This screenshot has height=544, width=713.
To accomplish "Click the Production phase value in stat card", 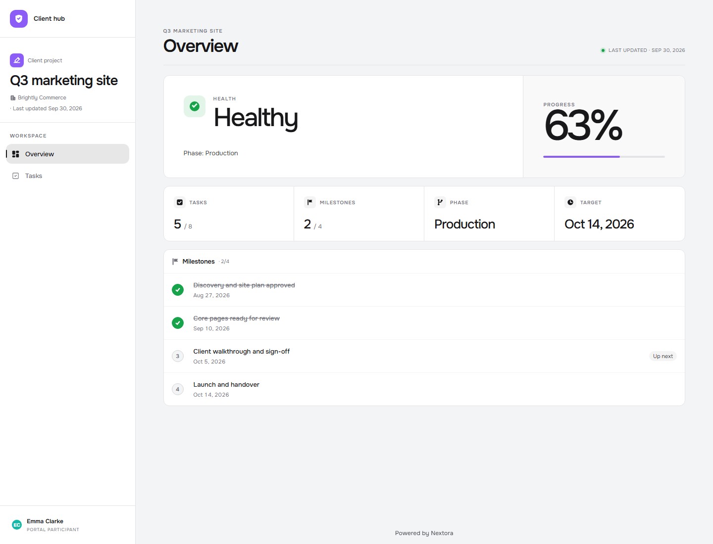I will (464, 224).
